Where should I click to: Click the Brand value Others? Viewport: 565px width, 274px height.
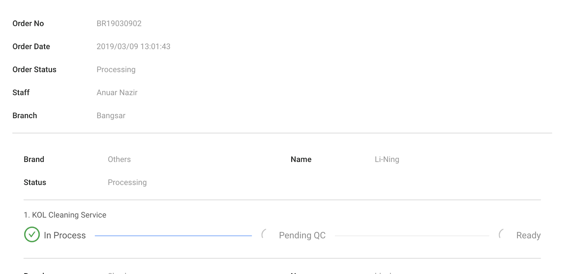click(119, 159)
